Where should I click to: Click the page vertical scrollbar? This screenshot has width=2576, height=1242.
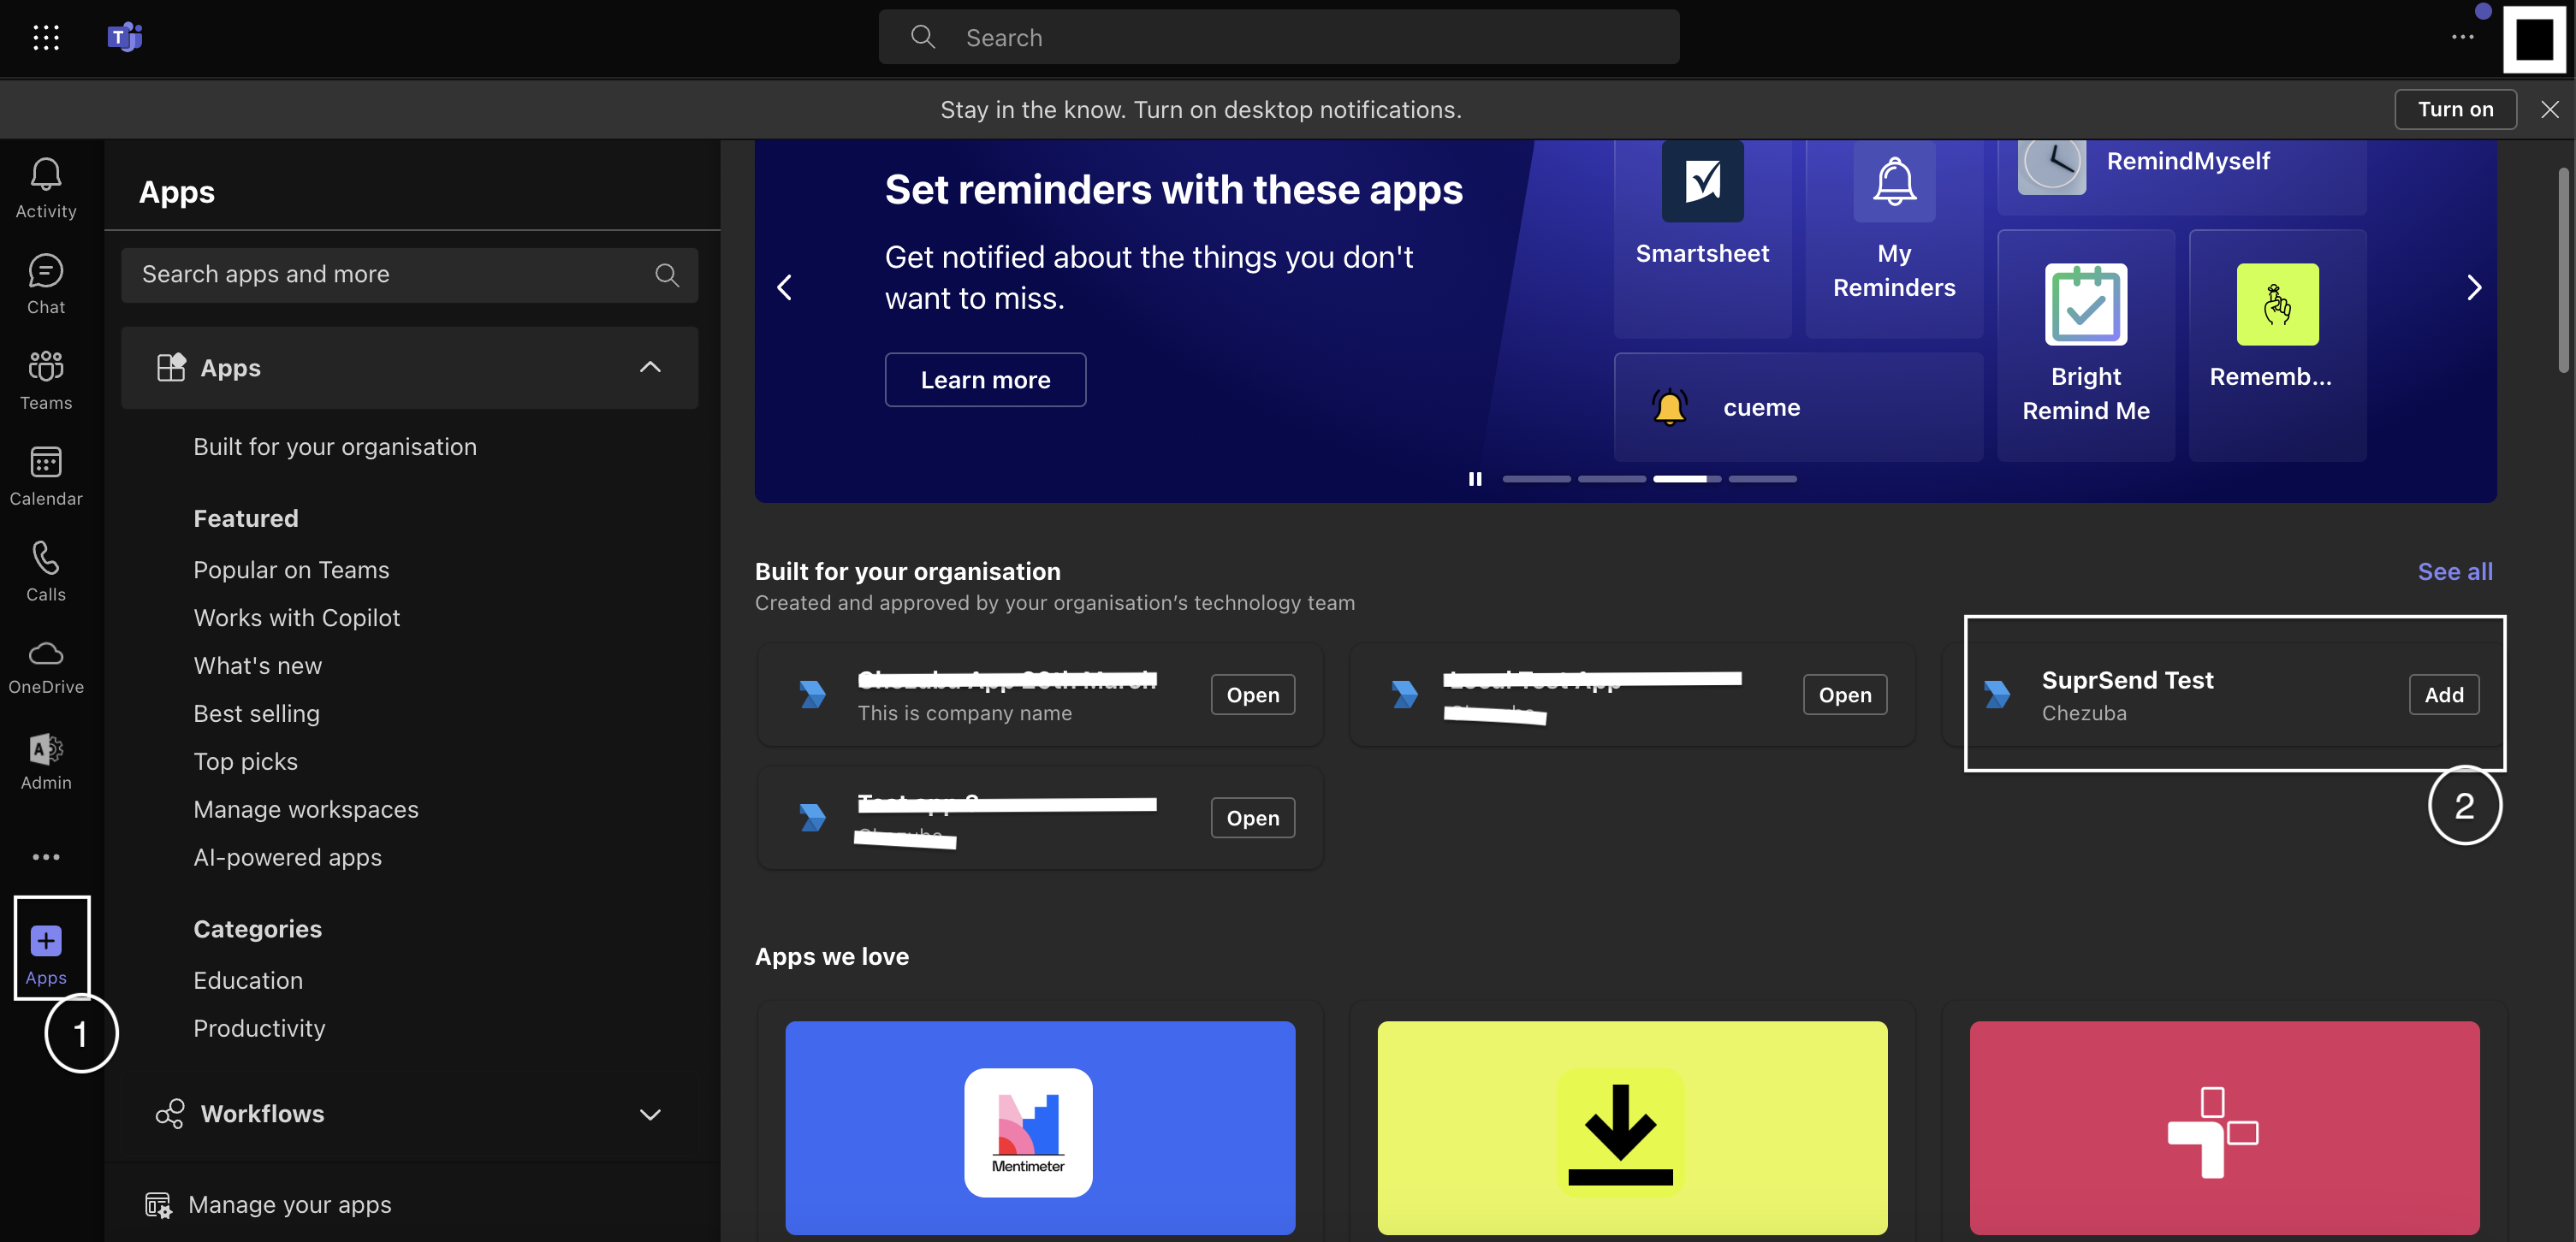(2563, 269)
